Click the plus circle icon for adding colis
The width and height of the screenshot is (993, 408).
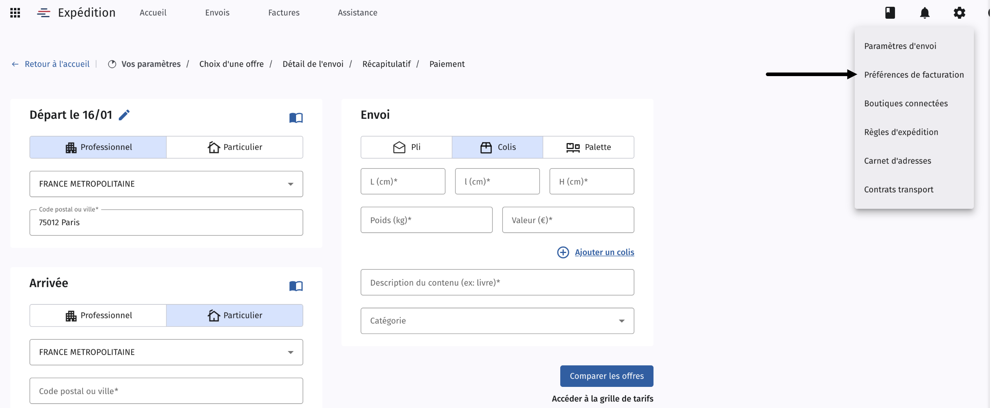pos(563,252)
